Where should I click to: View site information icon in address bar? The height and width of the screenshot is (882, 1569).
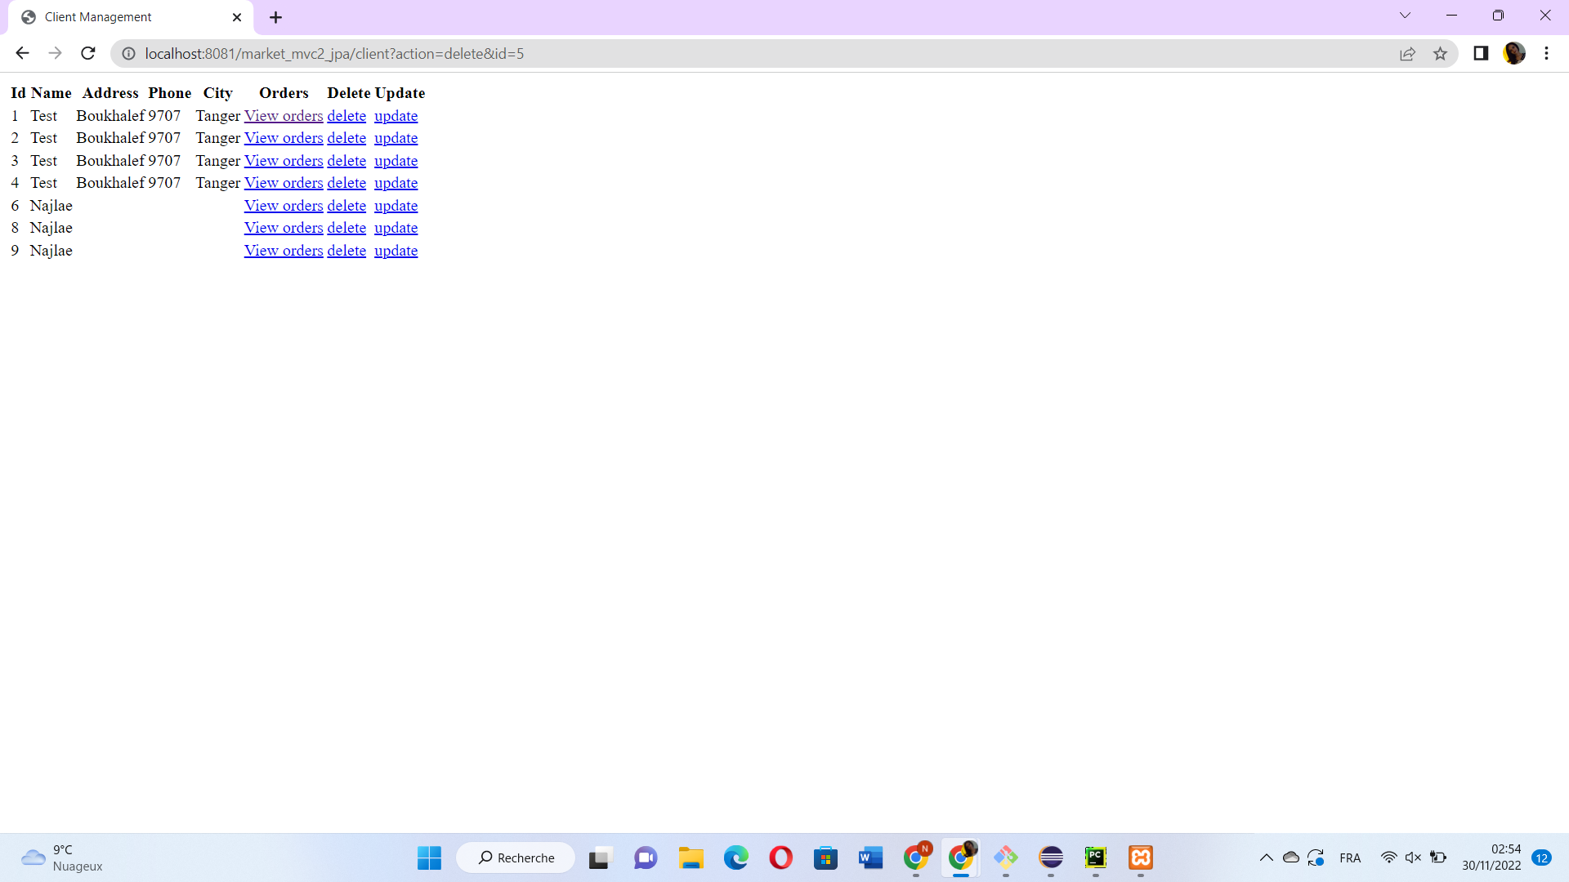(128, 54)
